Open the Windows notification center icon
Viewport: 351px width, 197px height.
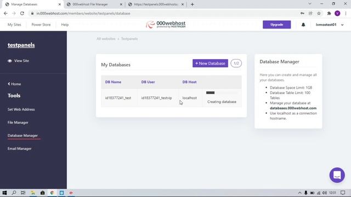(x=343, y=193)
